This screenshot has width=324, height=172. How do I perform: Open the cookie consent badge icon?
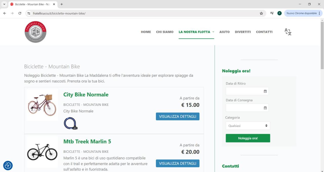[x=8, y=165]
